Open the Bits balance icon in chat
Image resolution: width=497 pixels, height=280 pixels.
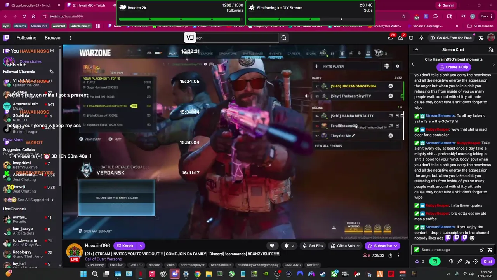coord(417,262)
